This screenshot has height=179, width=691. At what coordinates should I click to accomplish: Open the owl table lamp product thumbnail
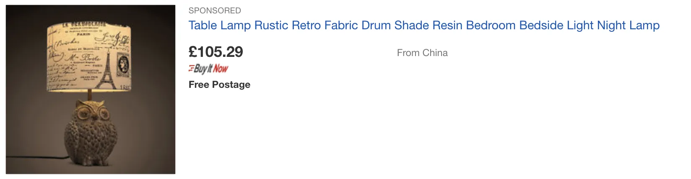pyautogui.click(x=90, y=89)
